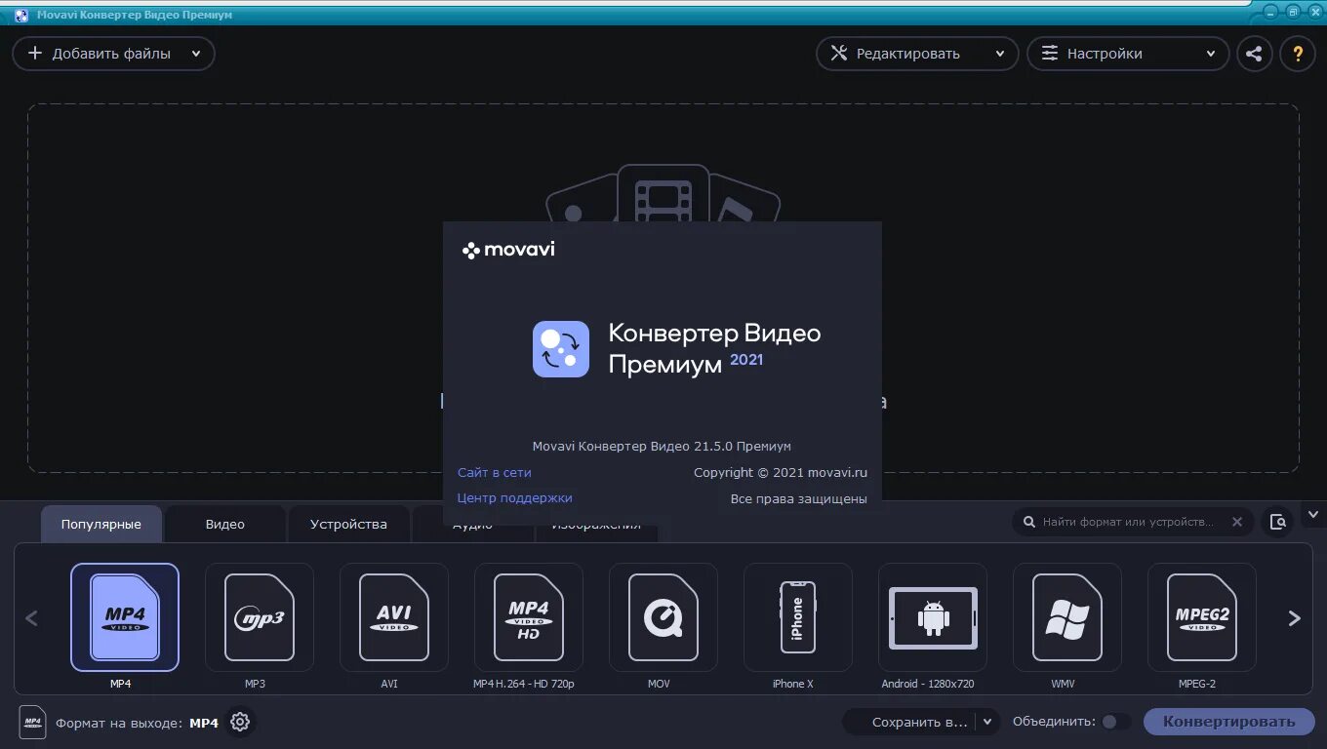This screenshot has height=749, width=1327.
Task: Open help question mark button
Action: [x=1298, y=54]
